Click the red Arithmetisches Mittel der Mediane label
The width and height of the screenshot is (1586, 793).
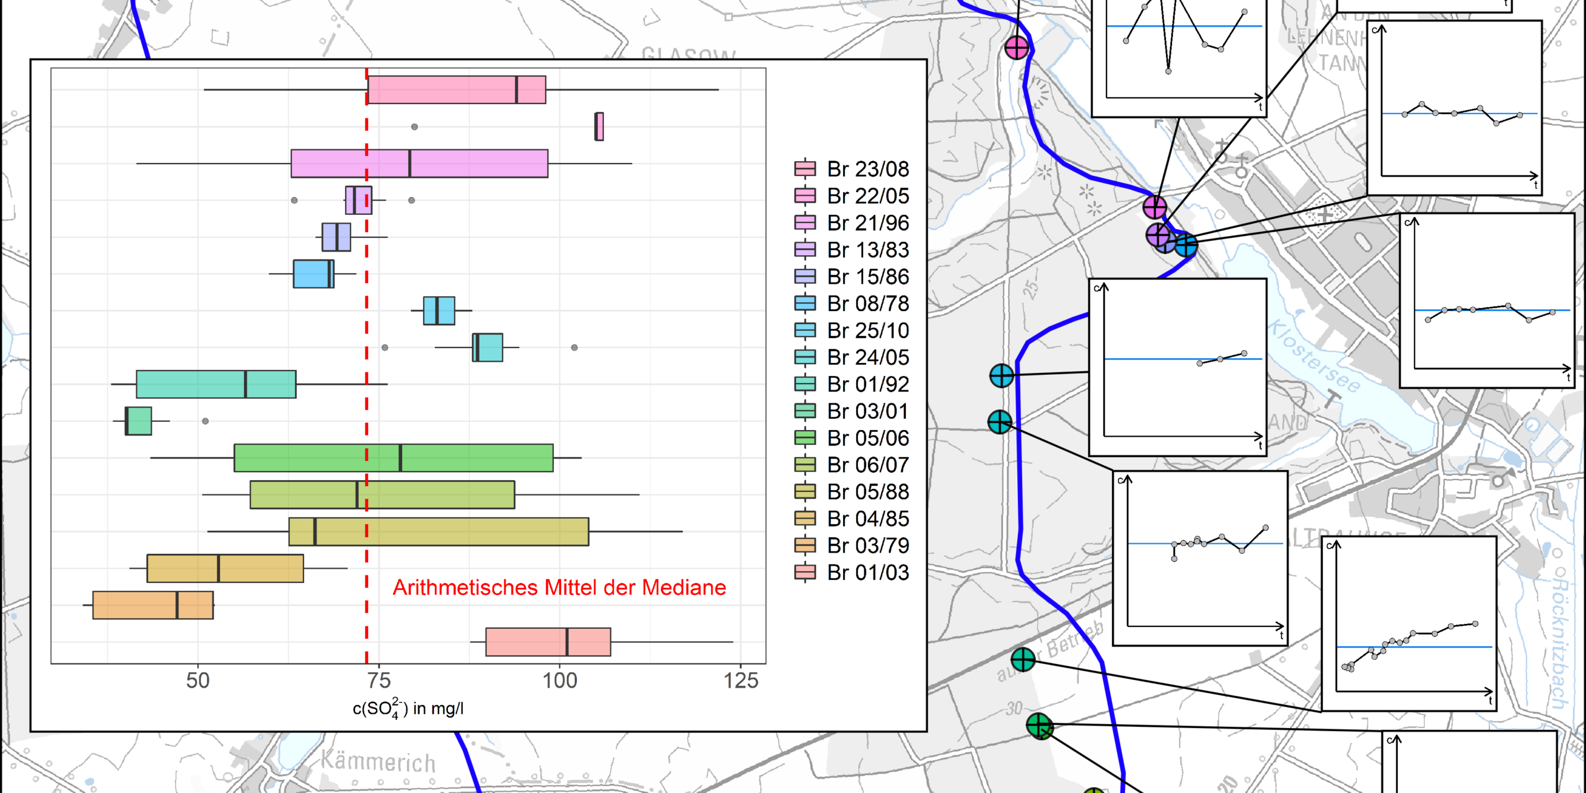click(559, 587)
